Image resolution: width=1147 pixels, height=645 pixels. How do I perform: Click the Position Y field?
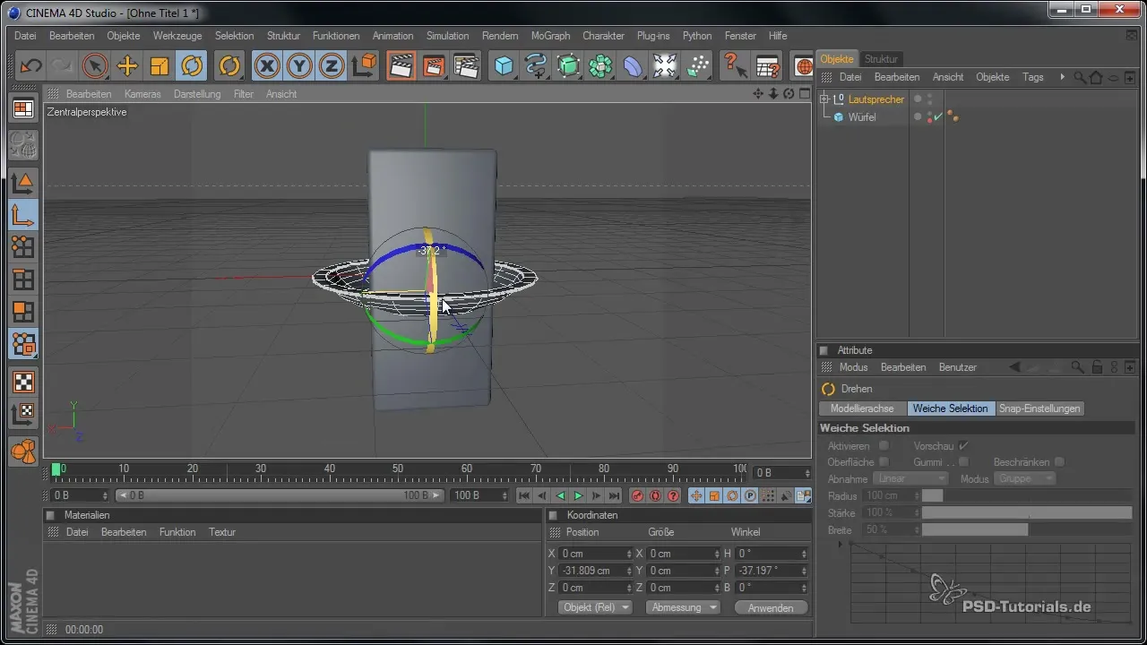coord(597,571)
